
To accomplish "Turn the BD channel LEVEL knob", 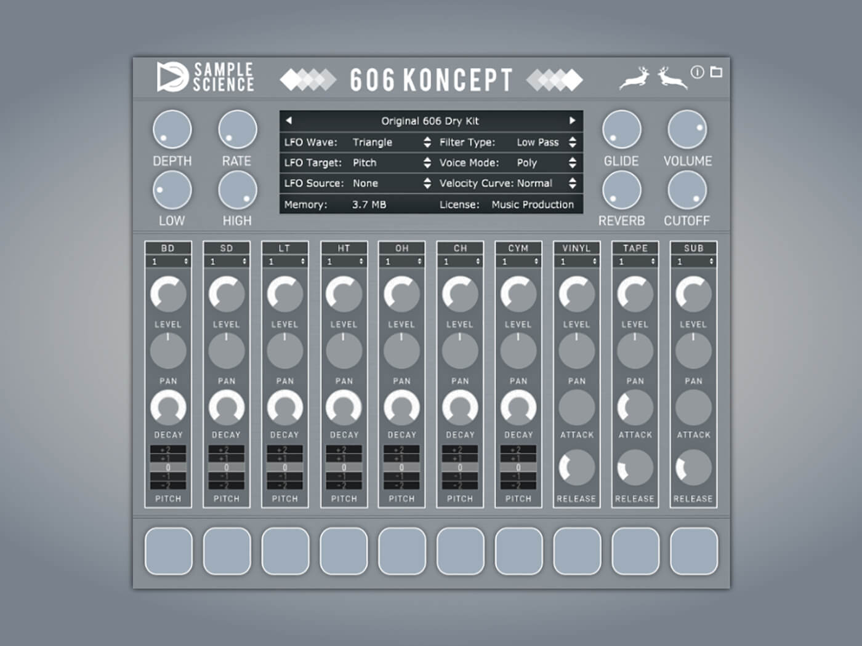I will 168,293.
